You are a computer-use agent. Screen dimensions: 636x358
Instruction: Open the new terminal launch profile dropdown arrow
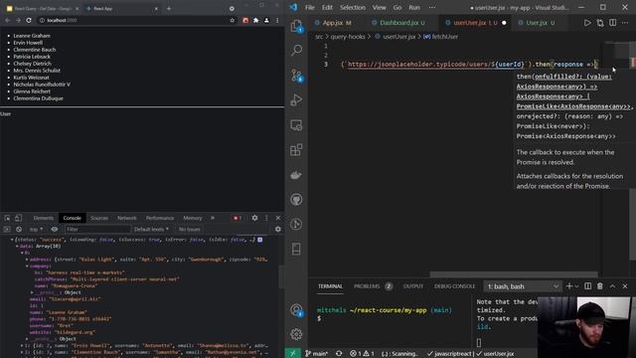click(x=576, y=286)
